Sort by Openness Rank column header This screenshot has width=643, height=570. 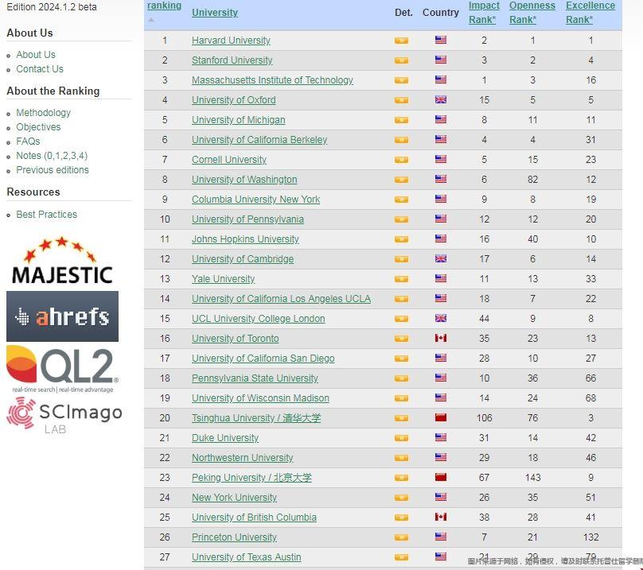[x=532, y=13]
